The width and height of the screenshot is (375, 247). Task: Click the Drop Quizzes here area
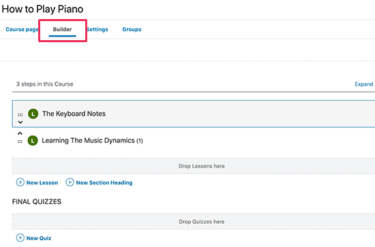point(194,221)
